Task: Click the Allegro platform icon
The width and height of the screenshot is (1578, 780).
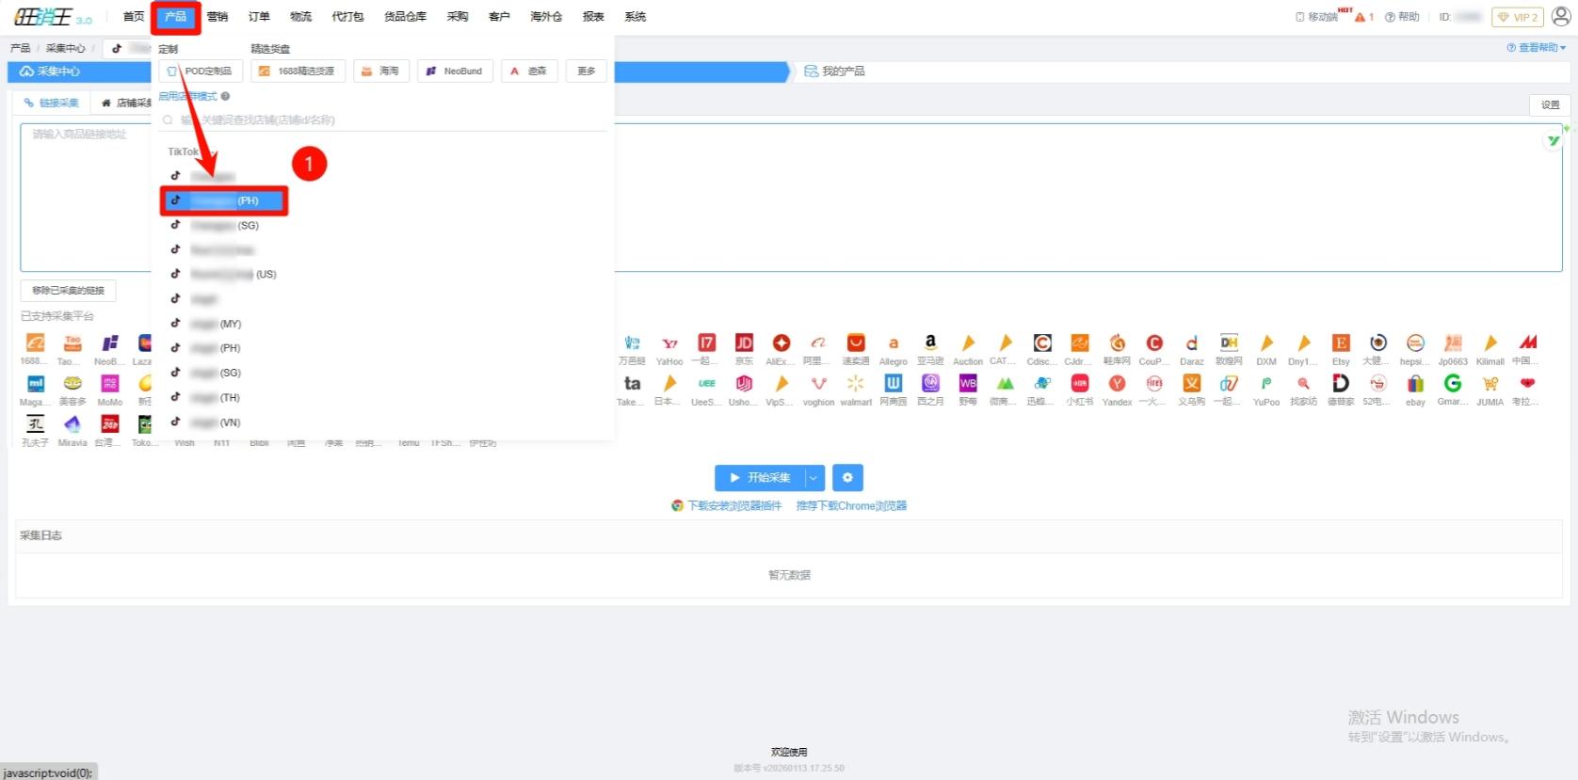Action: coord(893,343)
